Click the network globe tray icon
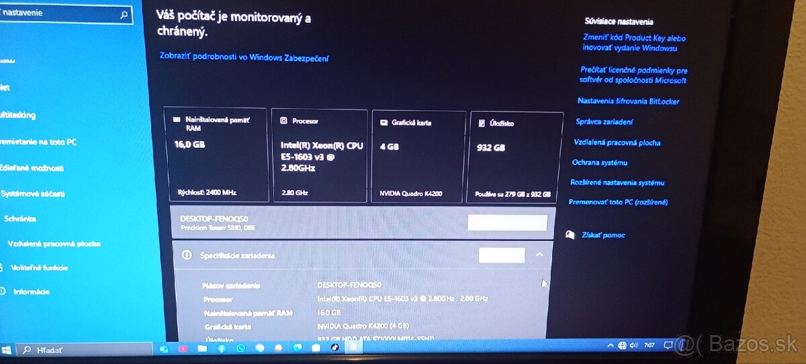Image resolution: width=806 pixels, height=364 pixels. [x=622, y=345]
